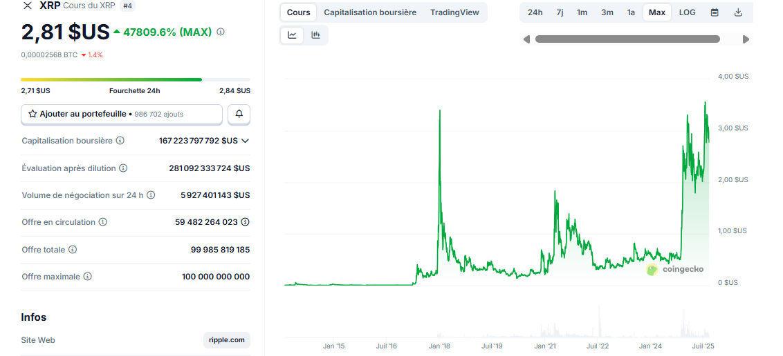This screenshot has width=783, height=356.
Task: Click info icon next to Offre totale
Action: coord(73,250)
